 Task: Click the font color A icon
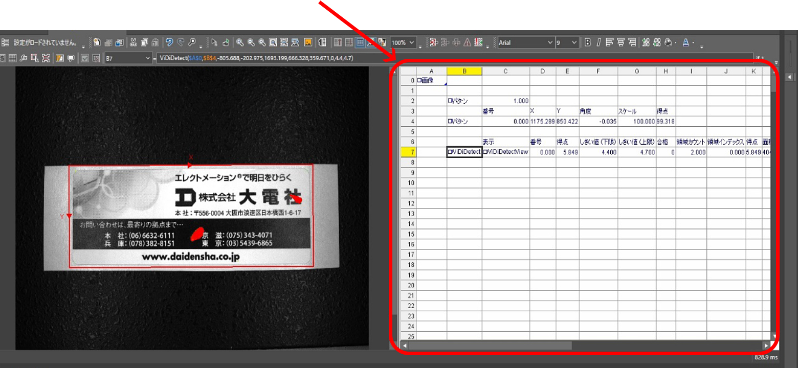click(x=686, y=42)
